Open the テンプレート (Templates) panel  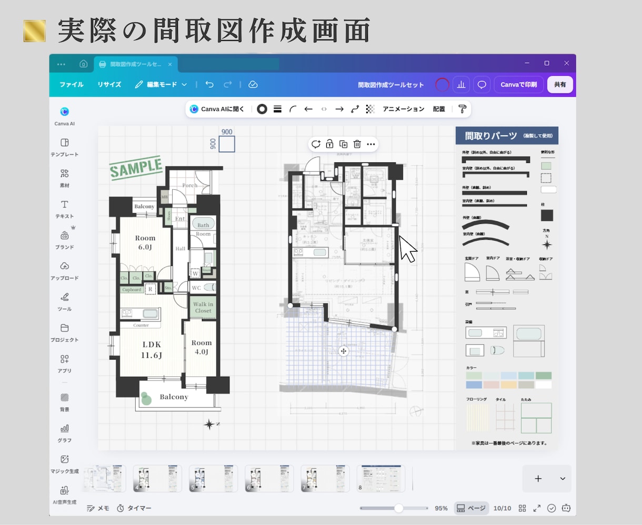64,147
